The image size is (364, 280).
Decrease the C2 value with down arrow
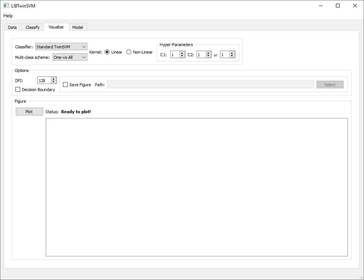point(208,56)
